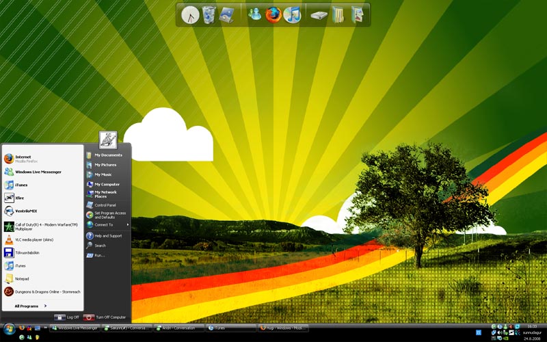This screenshot has height=342, width=547.
Task: Start Call of Duty 4 Multiplayer
Action: pyautogui.click(x=42, y=227)
